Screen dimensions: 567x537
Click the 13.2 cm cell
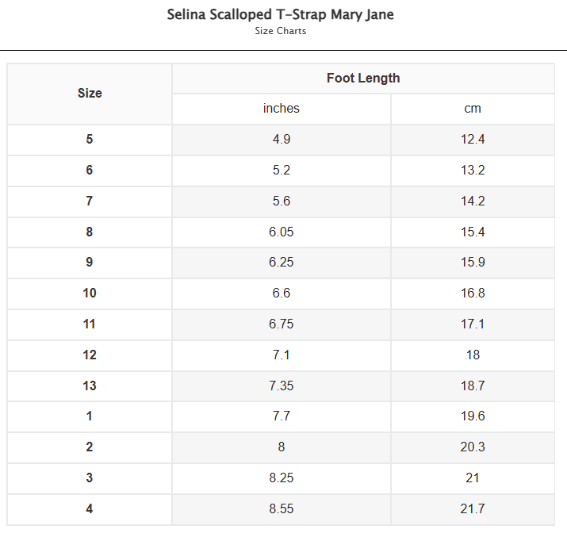473,171
